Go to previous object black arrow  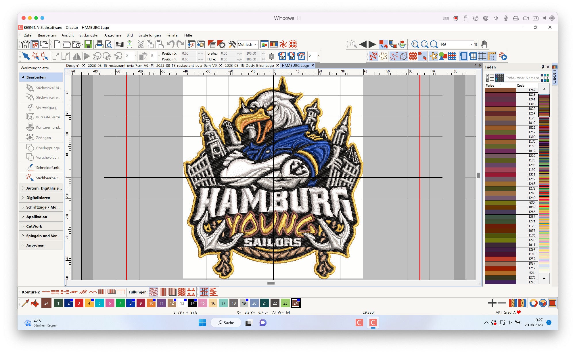pyautogui.click(x=363, y=44)
